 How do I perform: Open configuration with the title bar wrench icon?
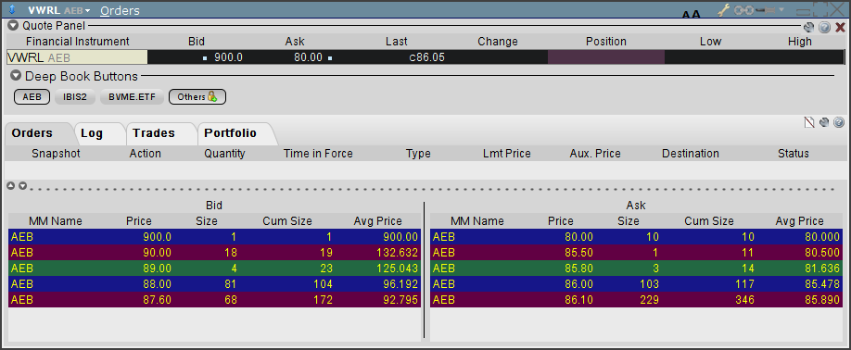click(x=723, y=10)
